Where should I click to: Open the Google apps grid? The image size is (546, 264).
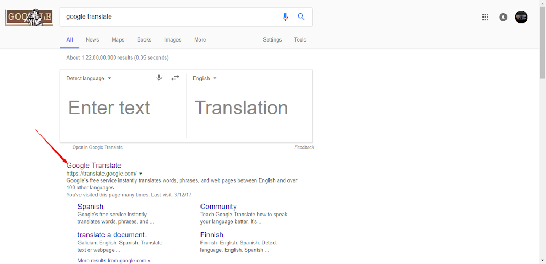[485, 17]
